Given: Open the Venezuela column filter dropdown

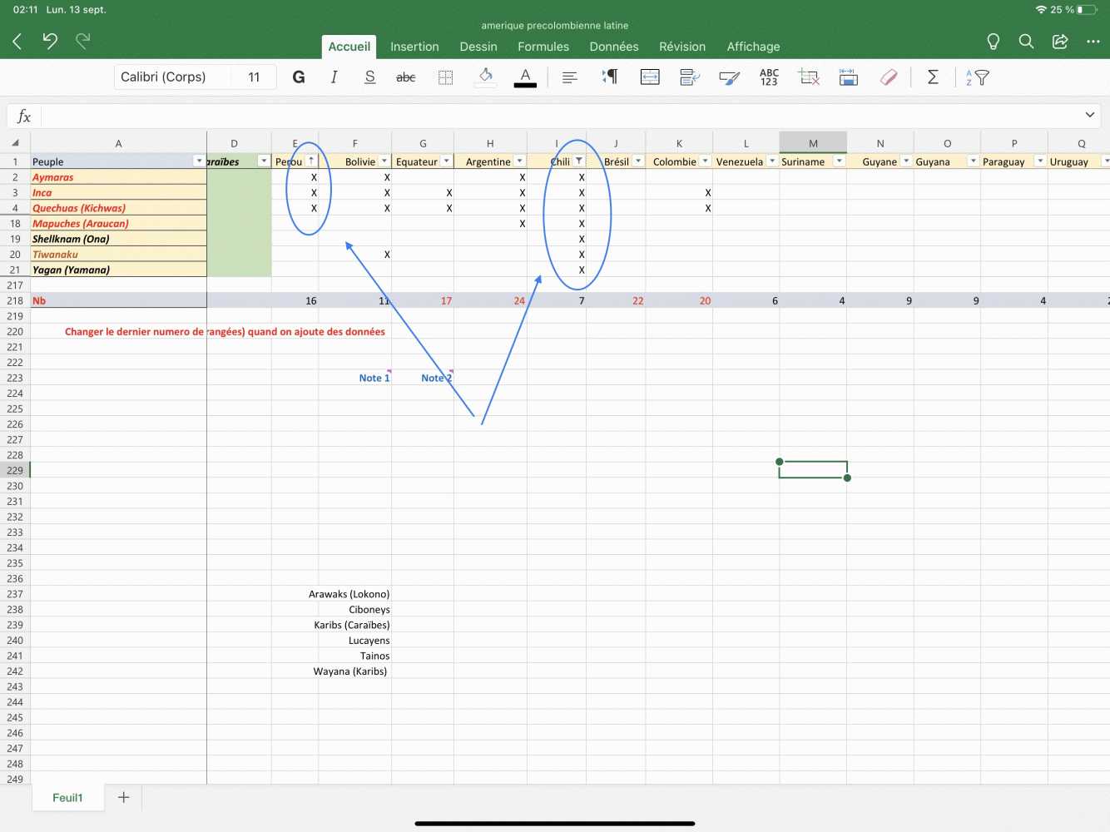Looking at the screenshot, I should [x=772, y=161].
